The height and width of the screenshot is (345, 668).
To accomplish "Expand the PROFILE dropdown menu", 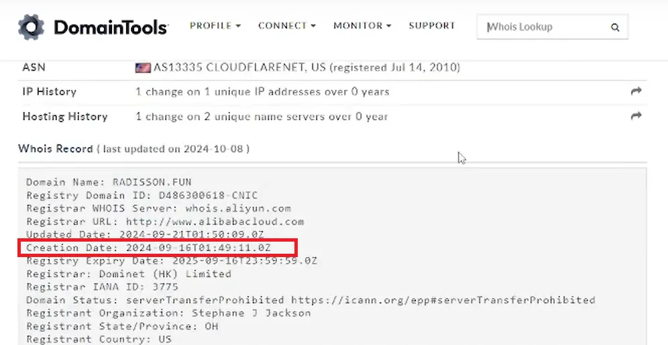I will click(x=215, y=26).
